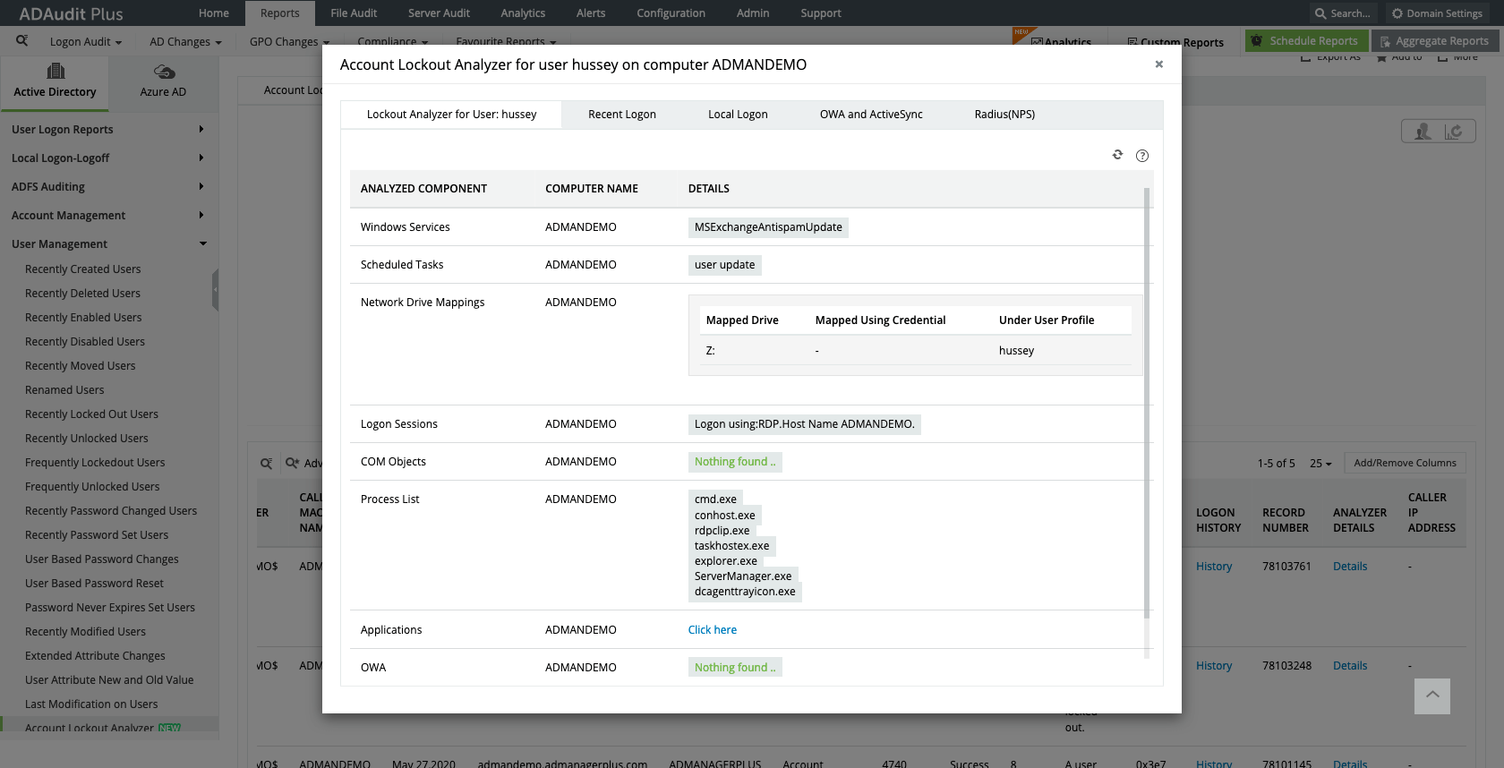The width and height of the screenshot is (1504, 768).
Task: Collapse the User Management section
Action: tap(202, 243)
